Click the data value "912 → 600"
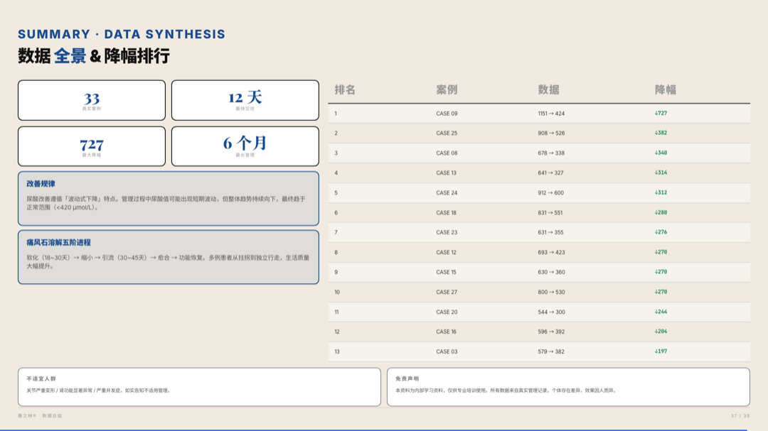 [x=550, y=192]
